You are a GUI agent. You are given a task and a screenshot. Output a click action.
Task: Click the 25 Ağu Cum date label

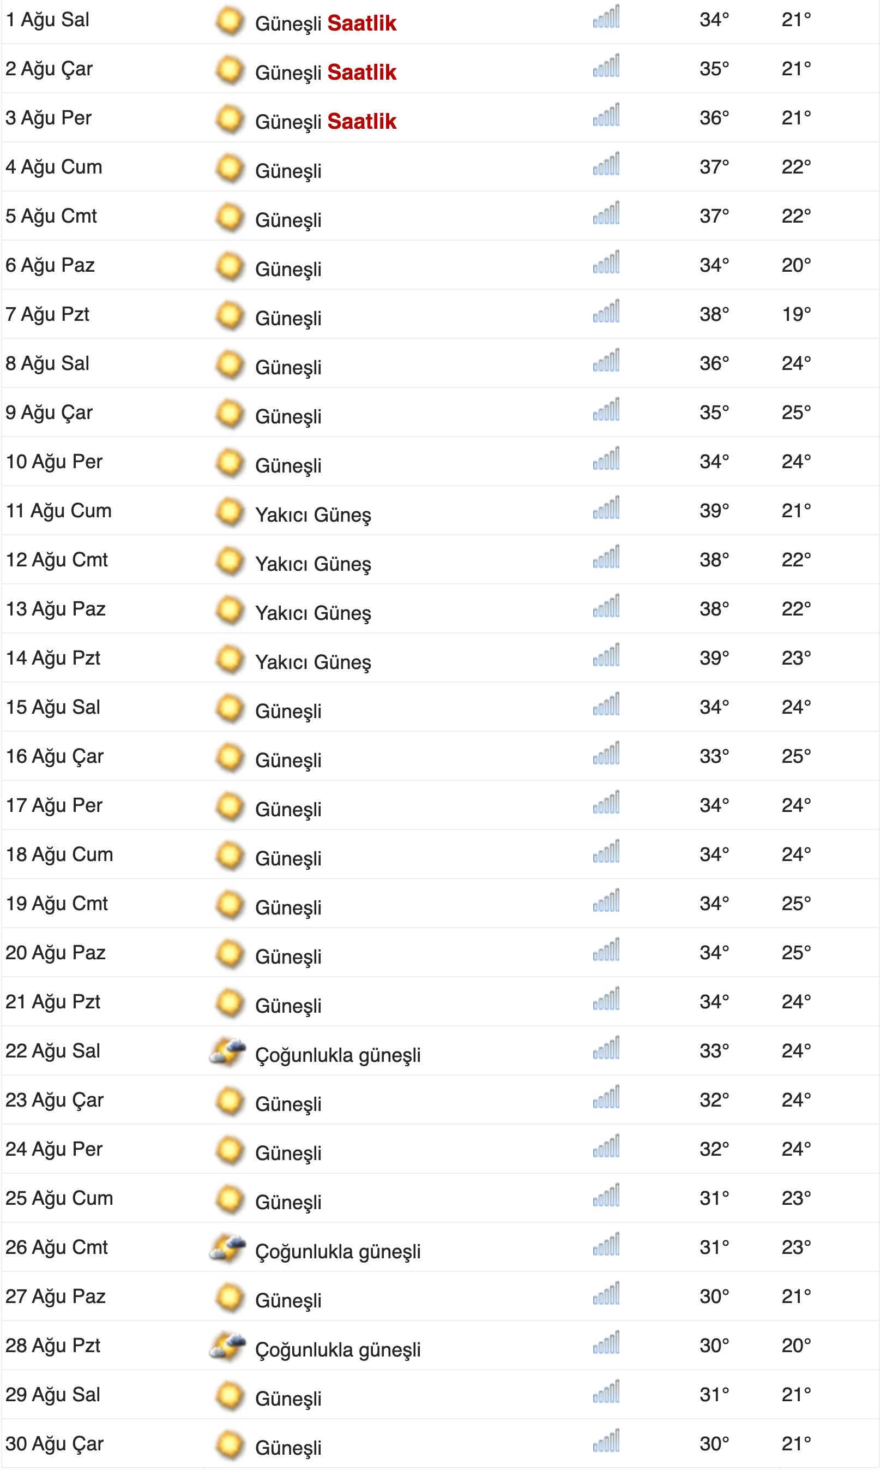[59, 1198]
